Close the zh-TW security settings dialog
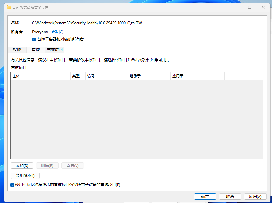 [263, 7]
